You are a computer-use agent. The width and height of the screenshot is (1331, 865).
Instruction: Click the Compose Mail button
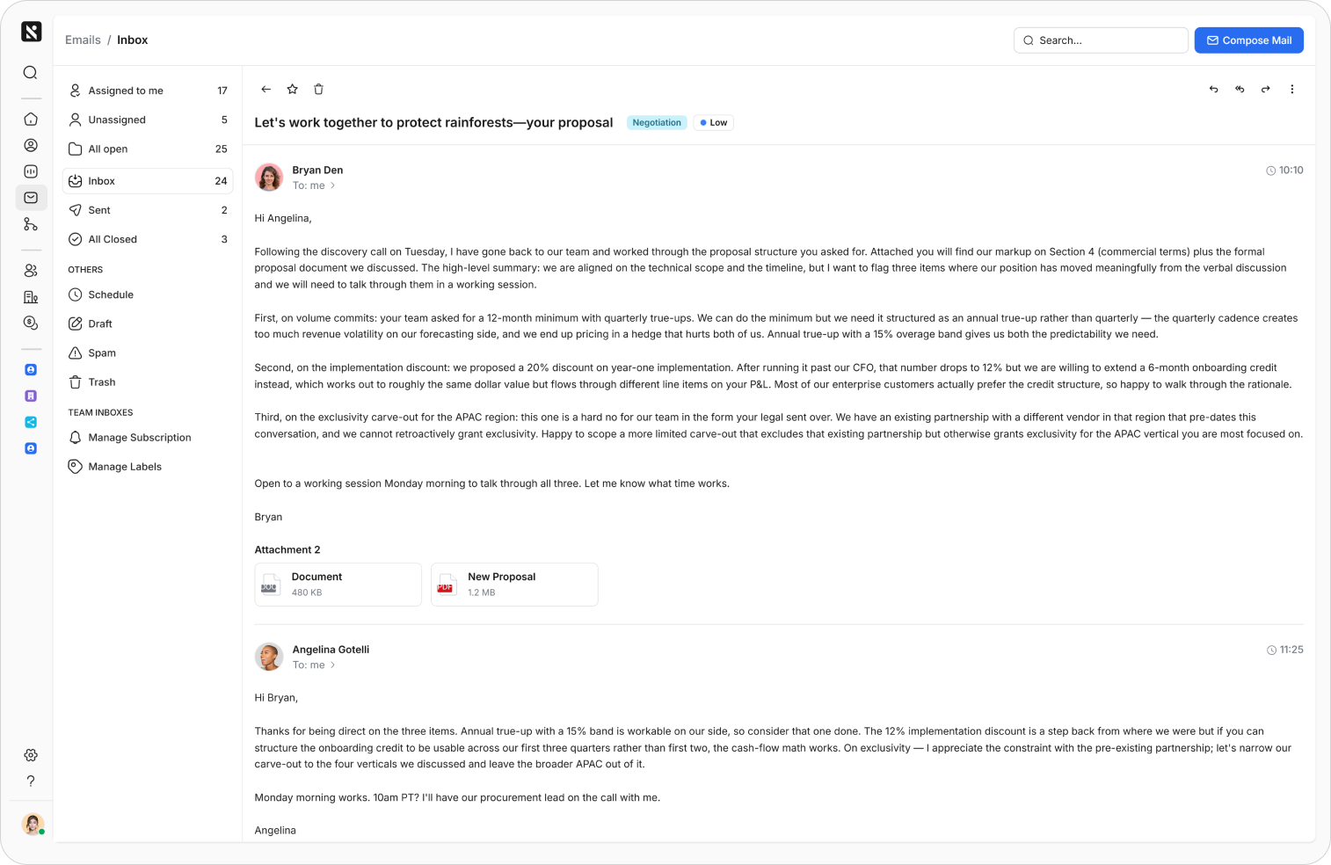[x=1248, y=40]
